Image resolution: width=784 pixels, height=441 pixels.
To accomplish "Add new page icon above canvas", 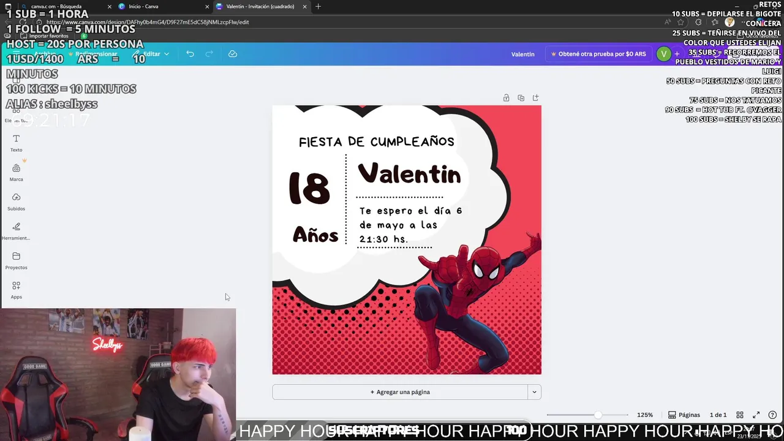I will pos(535,98).
